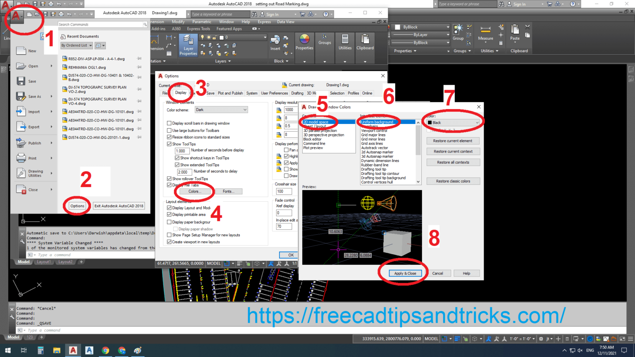Viewport: 635px width, 357px height.
Task: Open the Black interface color swatch dropdown
Action: tap(453, 122)
